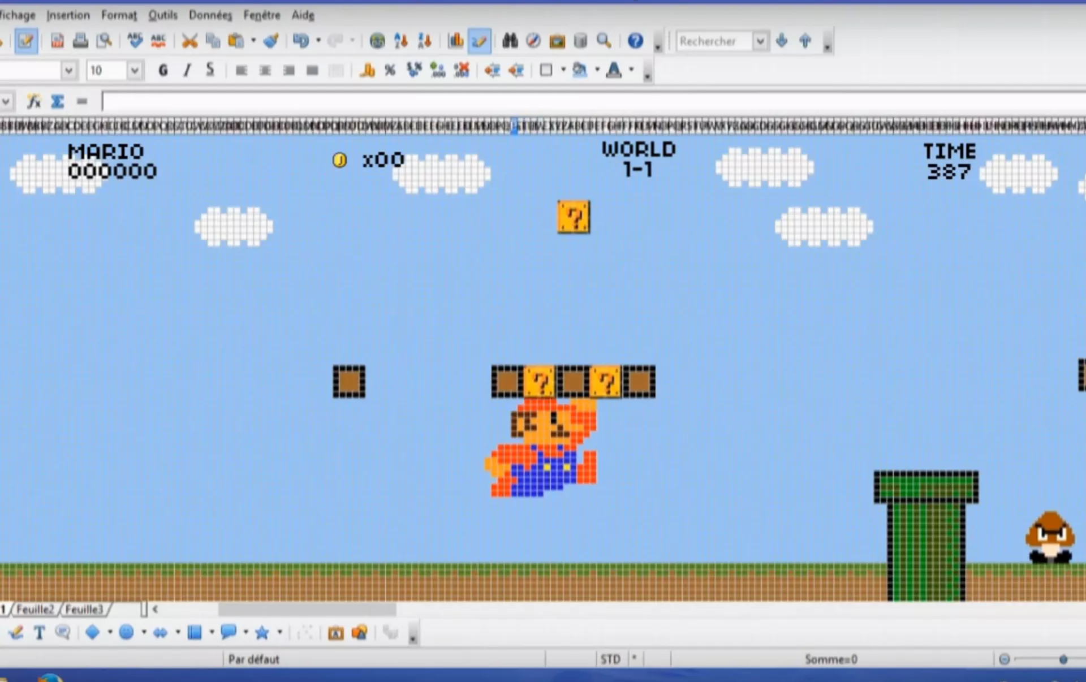Select the Text tool T icon
1086x682 pixels.
click(39, 633)
